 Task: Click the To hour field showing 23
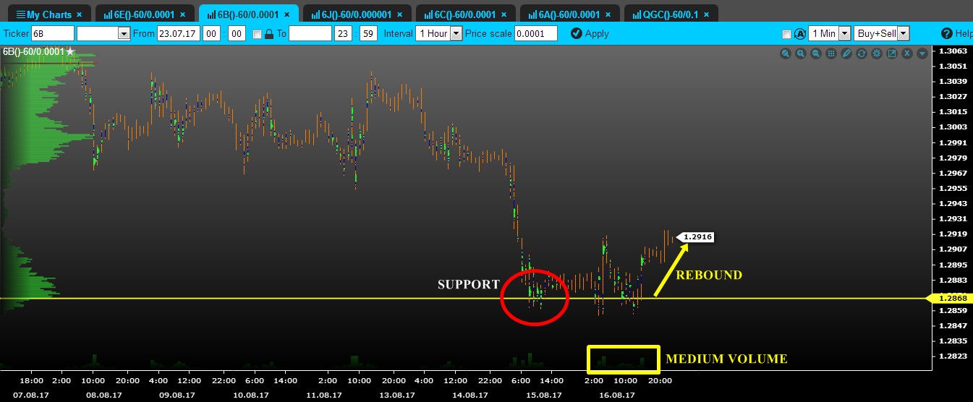343,33
